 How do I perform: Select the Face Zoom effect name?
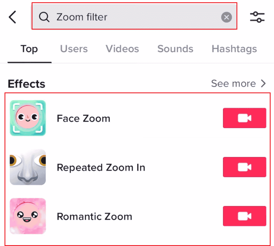coord(84,118)
